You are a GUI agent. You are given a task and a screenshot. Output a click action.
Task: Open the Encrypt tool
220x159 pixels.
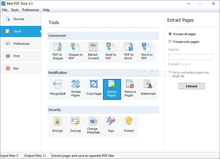[58, 126]
